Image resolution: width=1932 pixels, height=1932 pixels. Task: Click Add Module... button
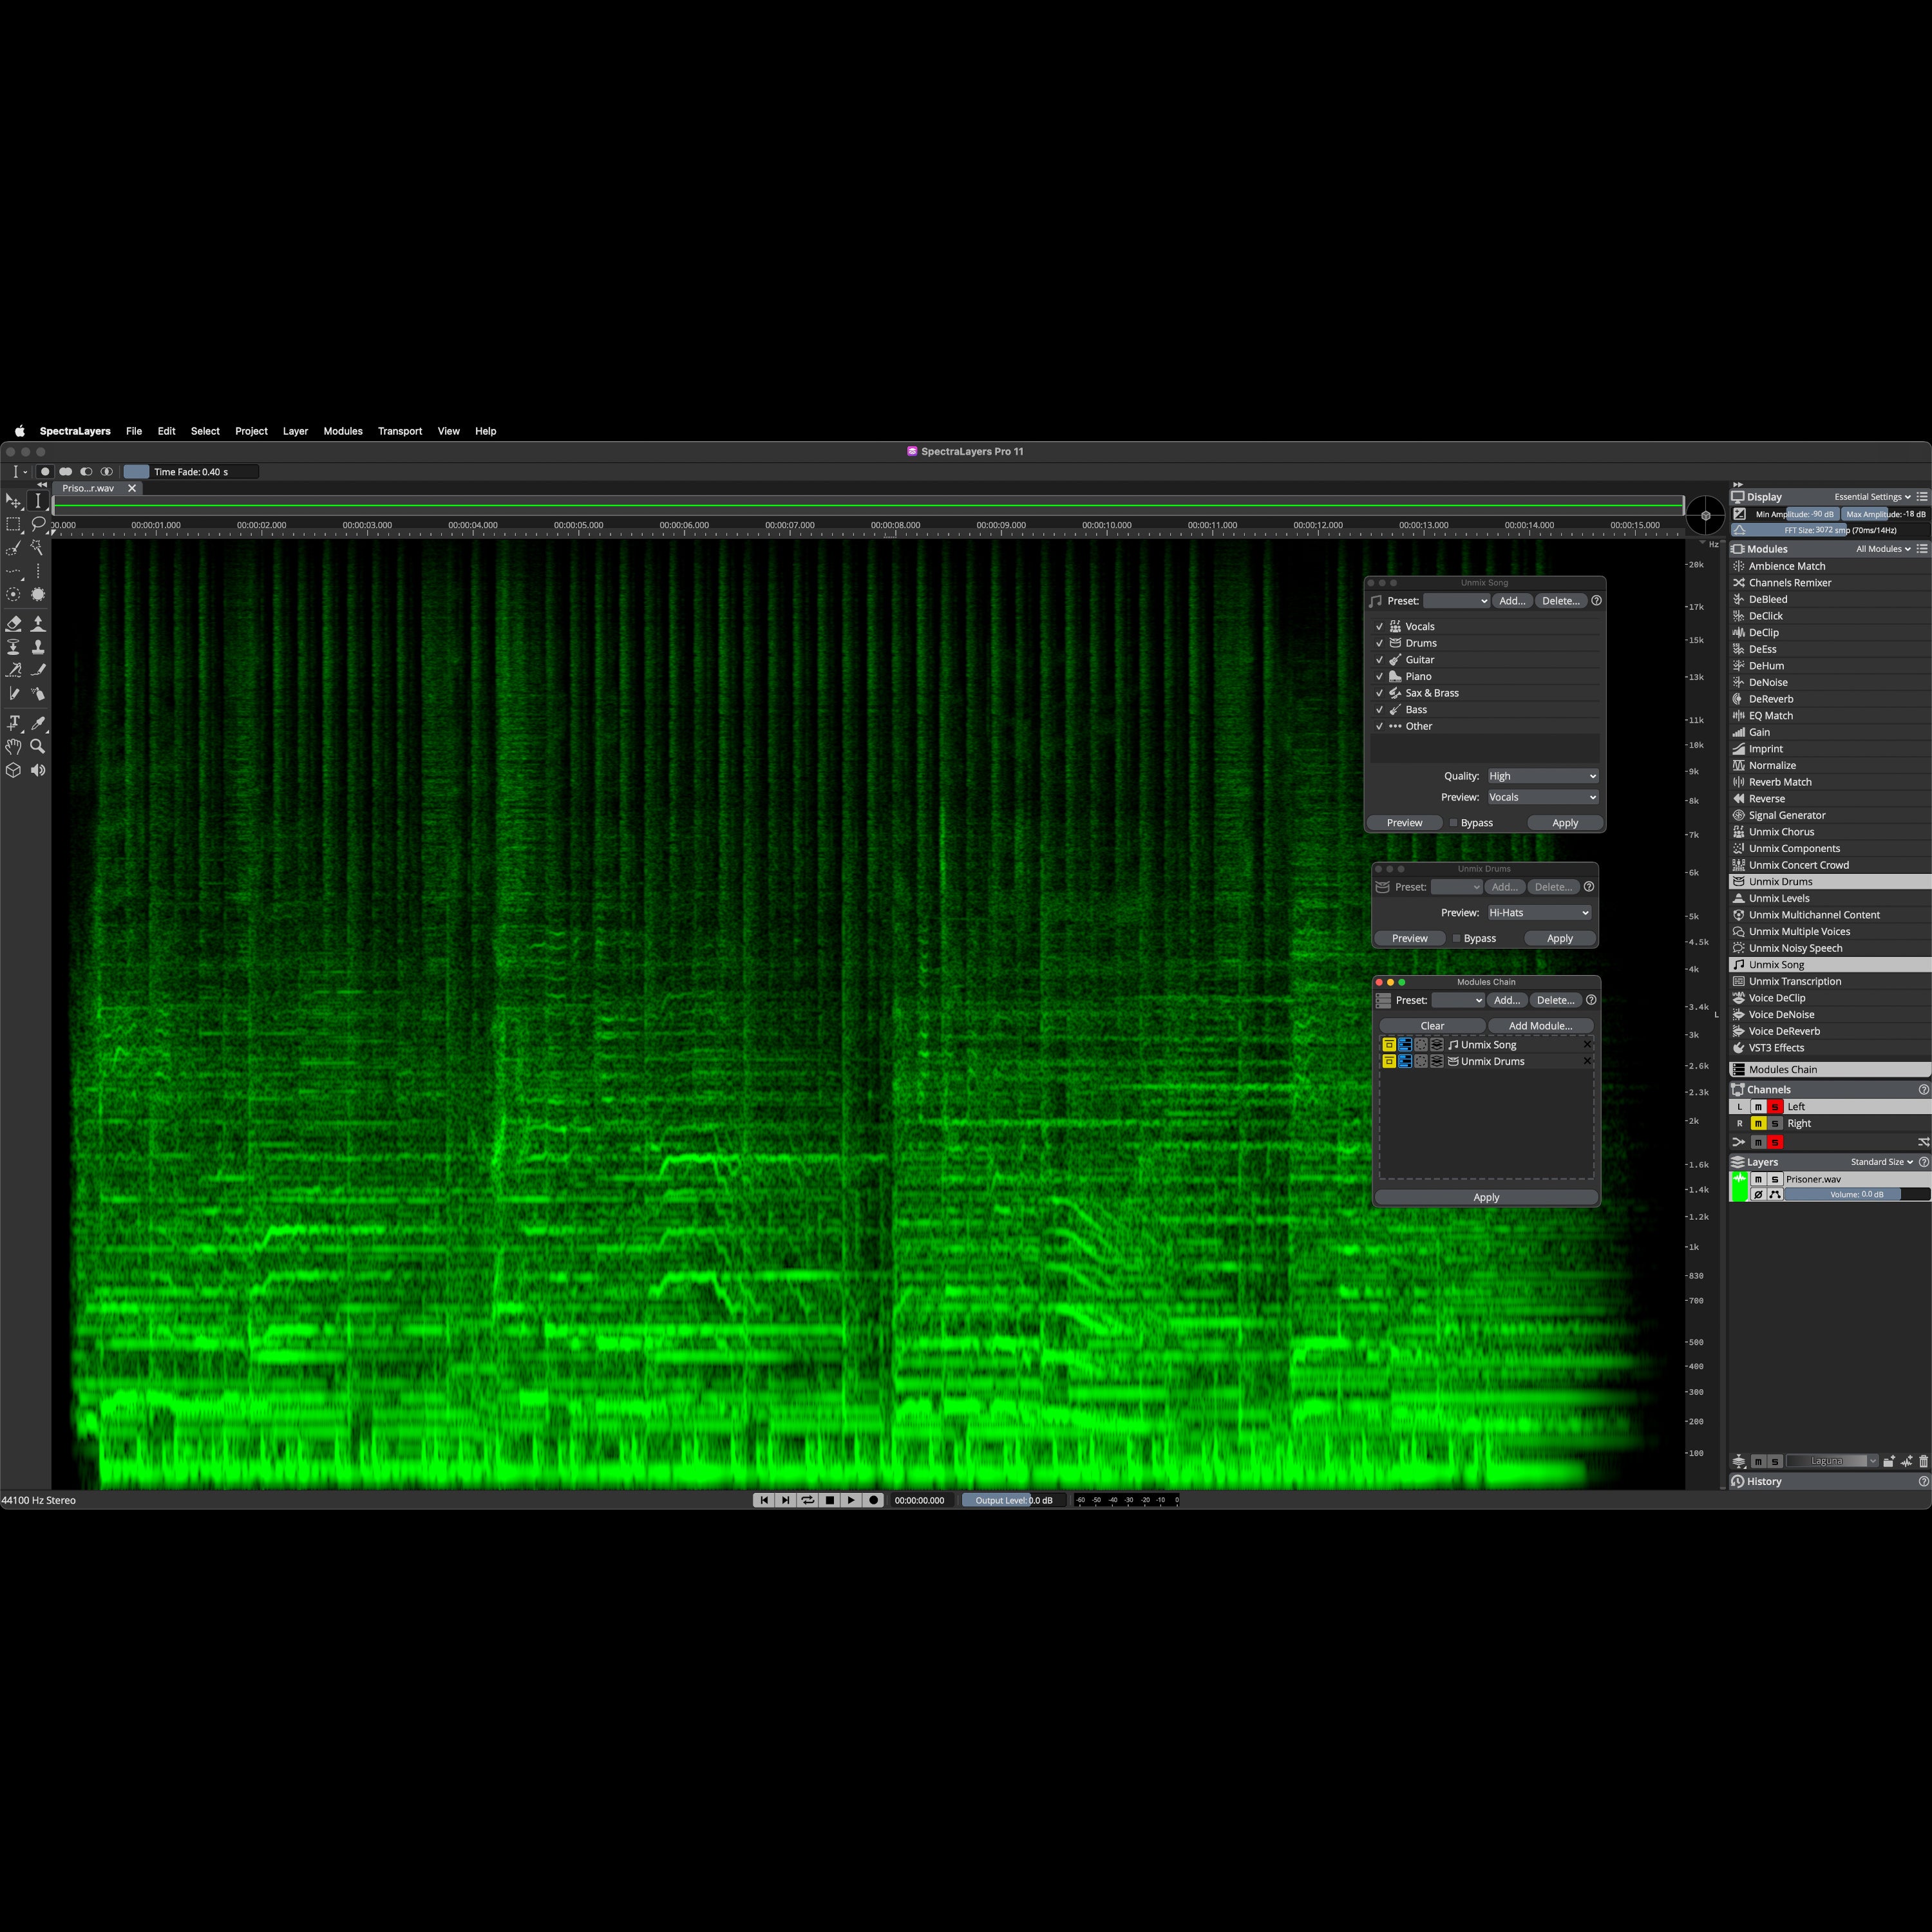click(1540, 1026)
